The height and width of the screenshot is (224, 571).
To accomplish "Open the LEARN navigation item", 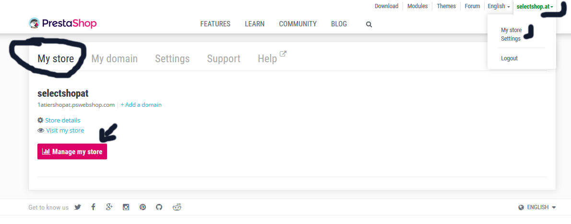I will tap(254, 24).
